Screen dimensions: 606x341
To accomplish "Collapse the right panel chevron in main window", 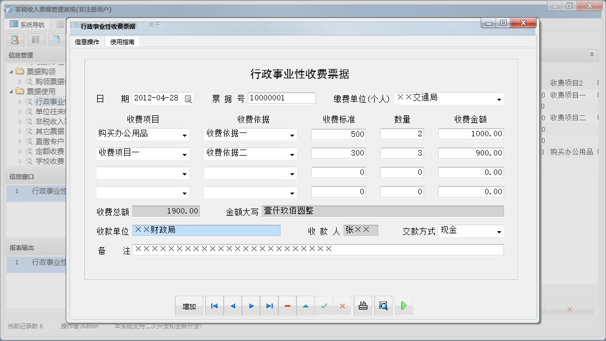I will click(x=592, y=55).
